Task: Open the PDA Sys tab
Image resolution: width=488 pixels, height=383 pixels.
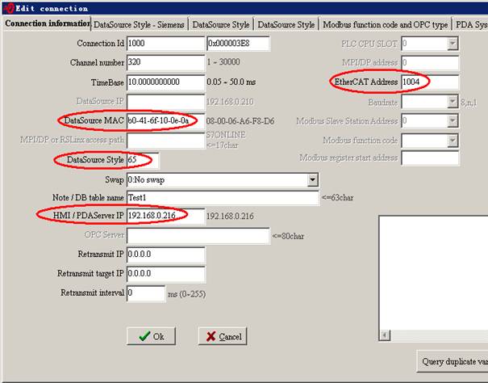Action: (471, 25)
